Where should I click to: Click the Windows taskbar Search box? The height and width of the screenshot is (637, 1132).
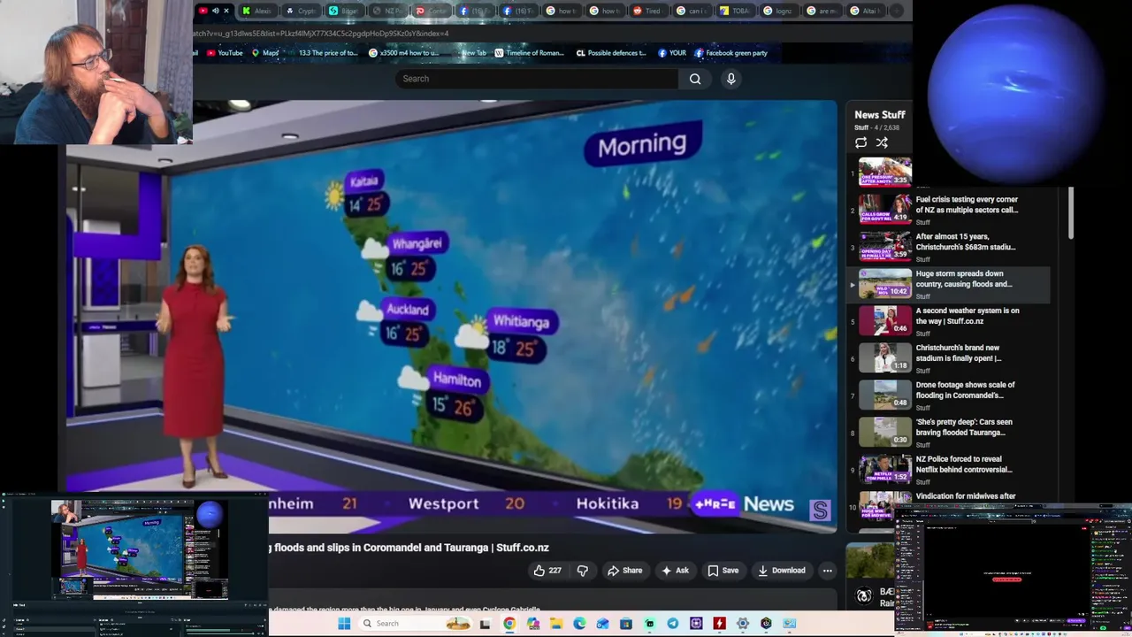click(x=417, y=624)
